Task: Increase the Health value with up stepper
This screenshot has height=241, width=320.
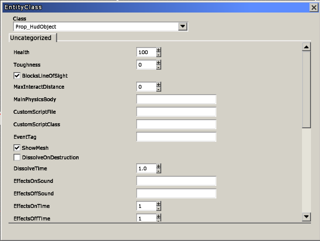Action: coord(159,50)
